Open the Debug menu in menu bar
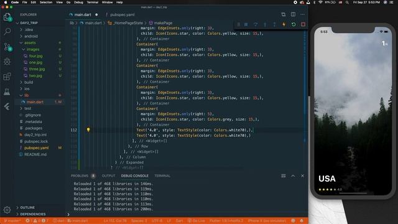This screenshot has width=398, height=224. coord(78,2)
